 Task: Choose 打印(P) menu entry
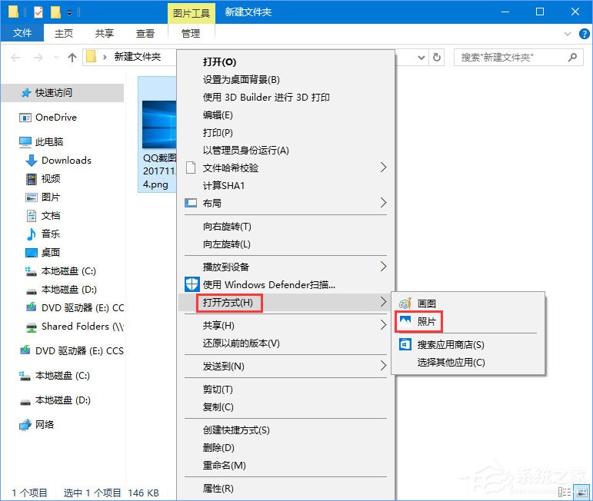218,133
